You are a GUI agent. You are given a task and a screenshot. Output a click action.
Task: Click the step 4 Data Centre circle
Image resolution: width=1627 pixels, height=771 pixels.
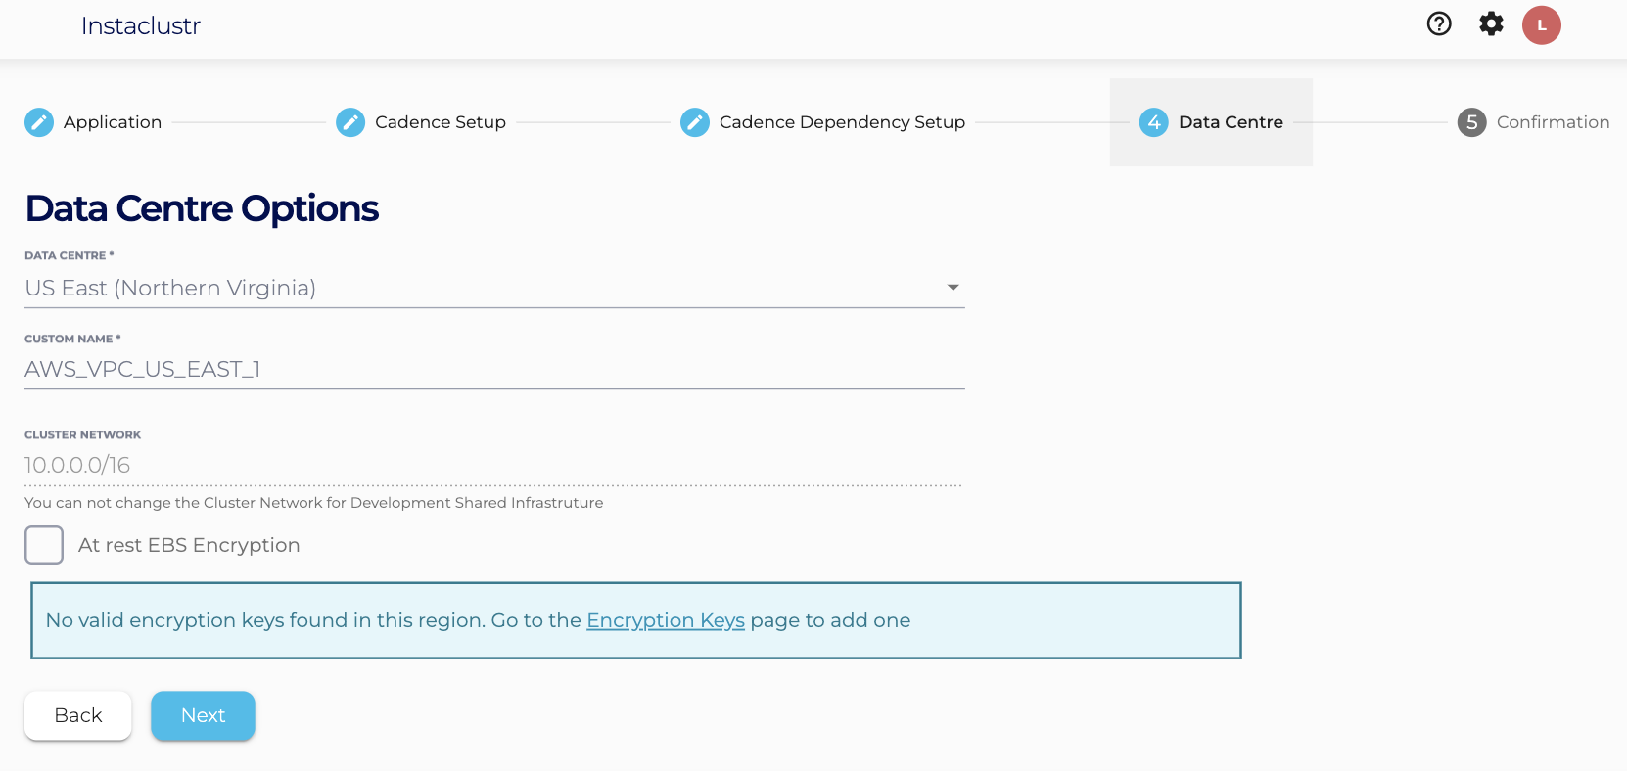pyautogui.click(x=1154, y=122)
